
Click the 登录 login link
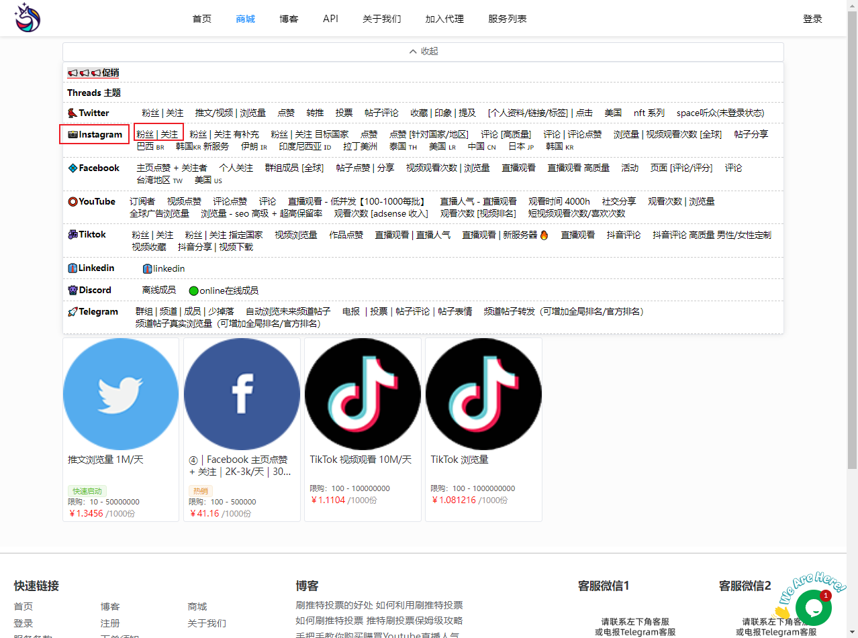812,19
